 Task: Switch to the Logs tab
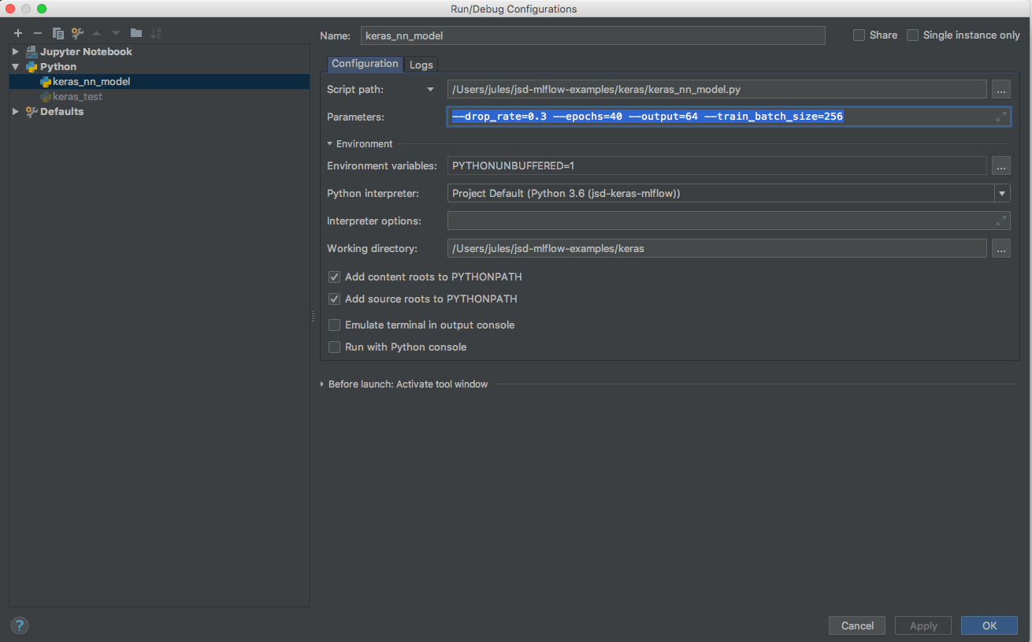[x=421, y=65]
